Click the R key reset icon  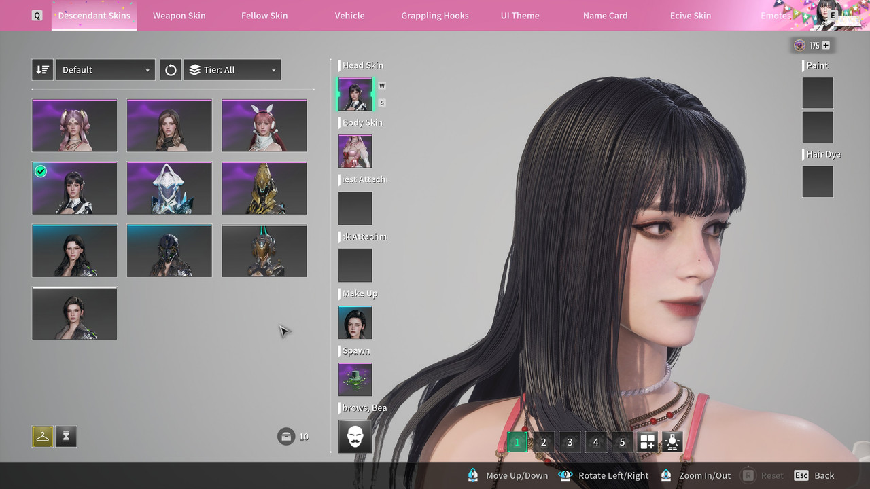[748, 475]
